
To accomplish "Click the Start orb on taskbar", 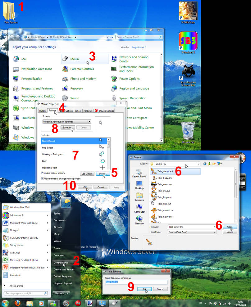I will click(x=5, y=303).
